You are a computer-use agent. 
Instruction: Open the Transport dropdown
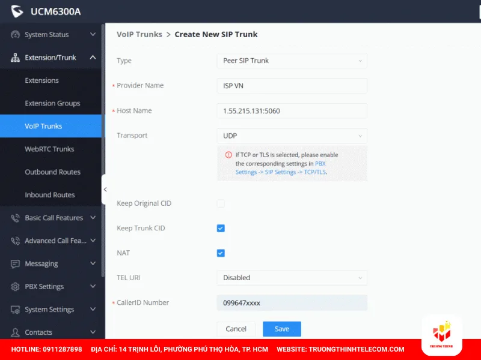(292, 136)
